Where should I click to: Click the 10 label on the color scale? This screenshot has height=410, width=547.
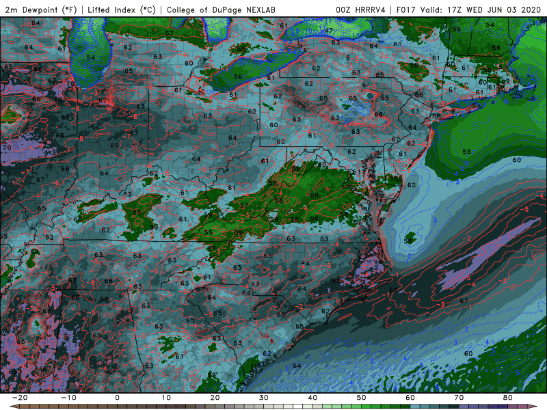[x=166, y=398]
